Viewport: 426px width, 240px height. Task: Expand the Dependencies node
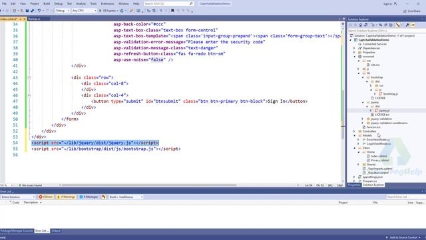coord(354,48)
